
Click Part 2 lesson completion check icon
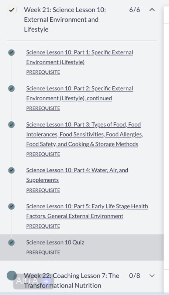[x=11, y=88]
